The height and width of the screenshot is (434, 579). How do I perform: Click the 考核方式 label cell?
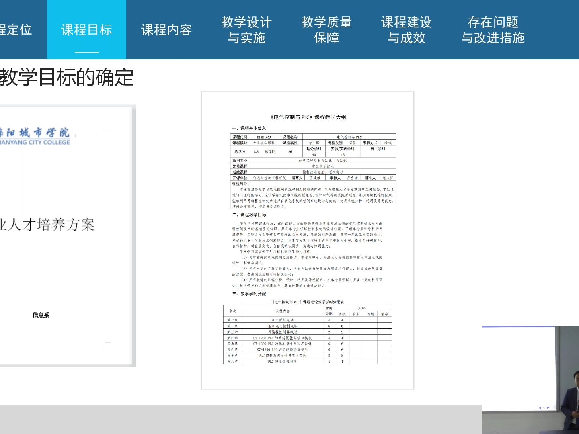370,143
